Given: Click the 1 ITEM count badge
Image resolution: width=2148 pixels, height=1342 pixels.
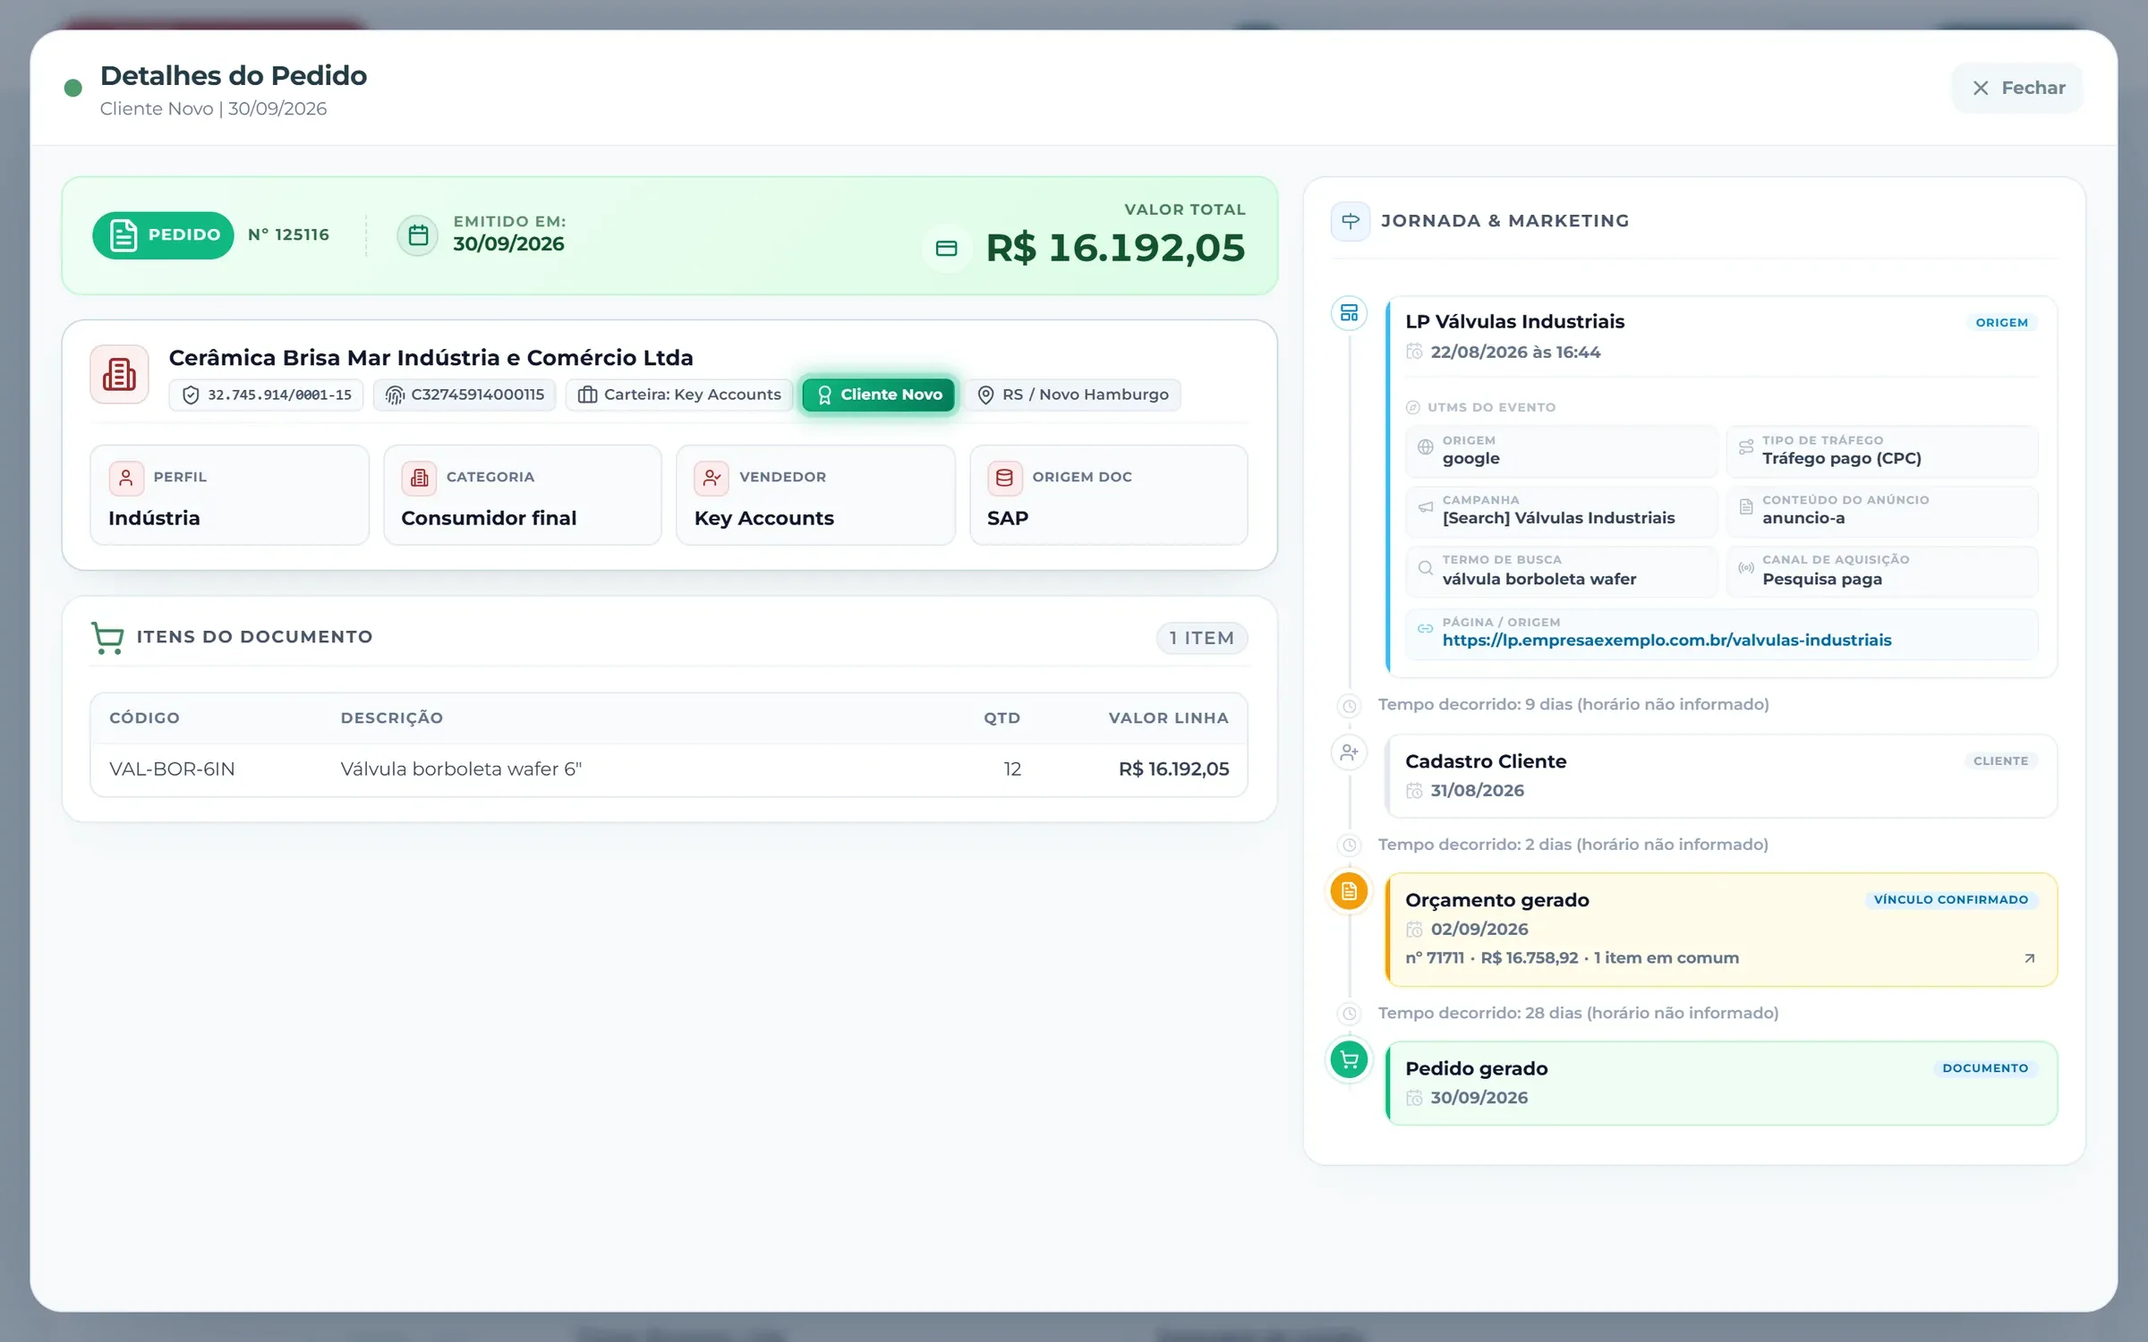Looking at the screenshot, I should tap(1201, 638).
